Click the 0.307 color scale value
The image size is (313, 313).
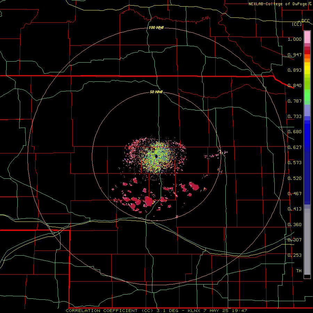click(295, 240)
